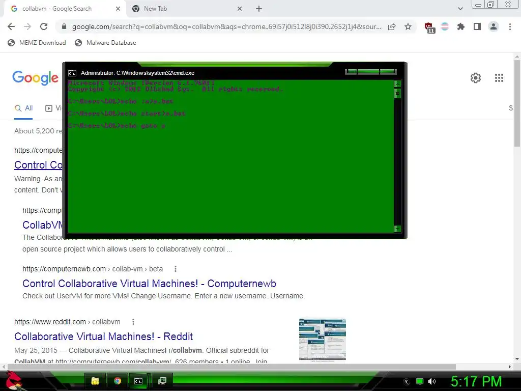Click the page horizontal scrollbar right arrow
Image resolution: width=521 pixels, height=391 pixels.
tap(510, 367)
